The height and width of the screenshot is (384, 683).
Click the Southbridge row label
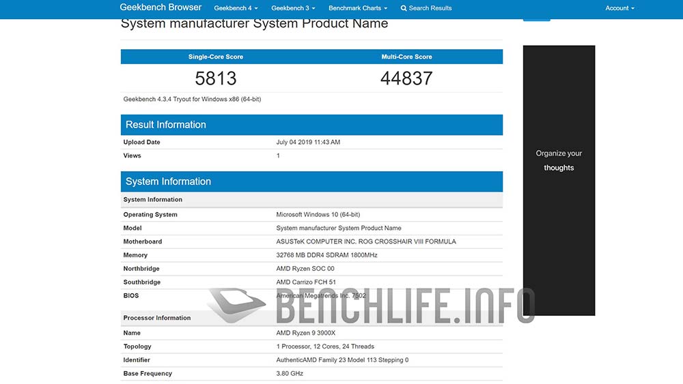141,282
